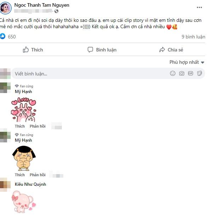Expand the Phù hợp nhất sort dropdown

point(187,62)
